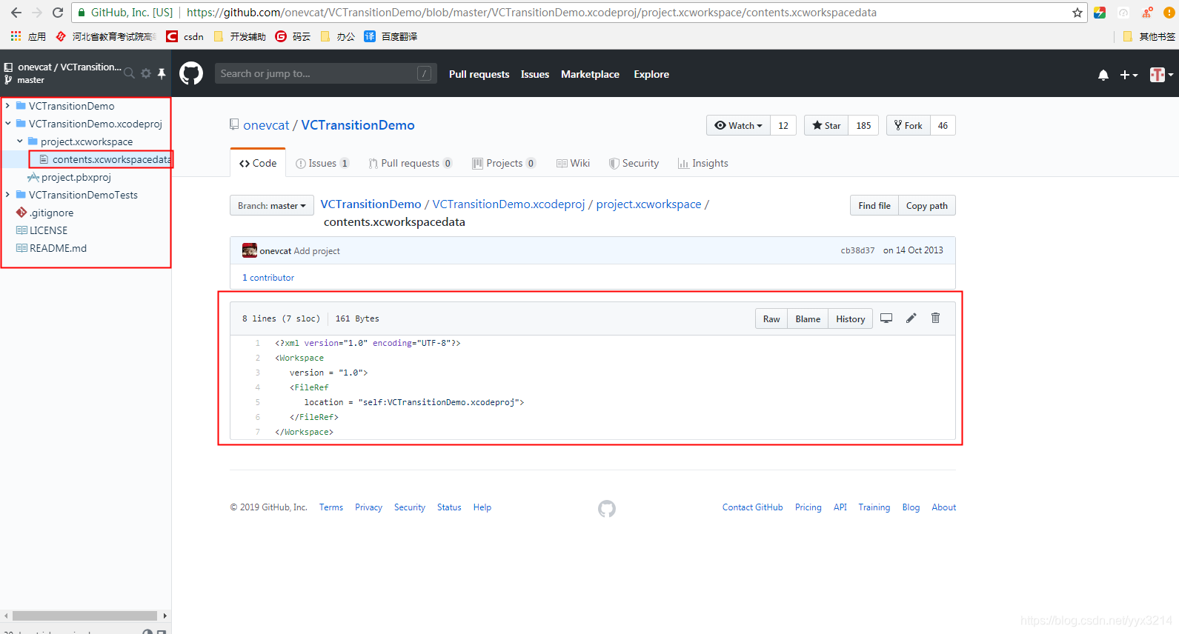Open Issues in header nav
This screenshot has width=1179, height=634.
(535, 74)
